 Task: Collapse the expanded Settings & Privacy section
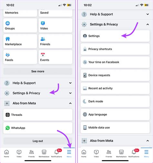coord(115,25)
